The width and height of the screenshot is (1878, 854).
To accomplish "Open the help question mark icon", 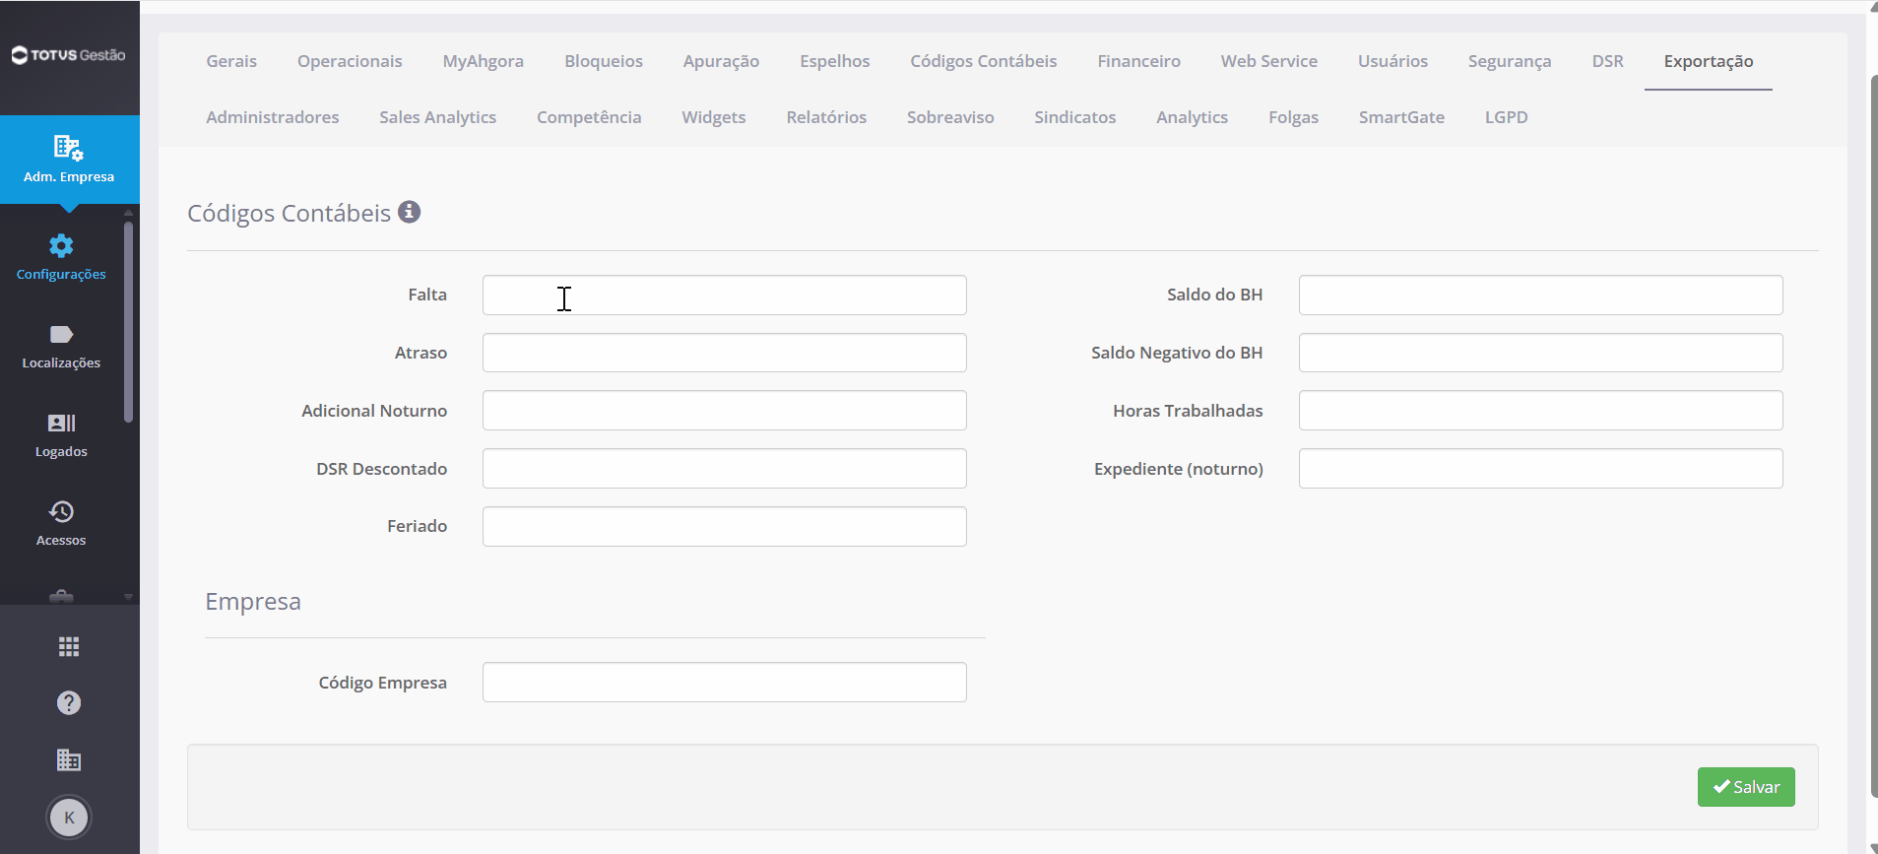I will [69, 702].
